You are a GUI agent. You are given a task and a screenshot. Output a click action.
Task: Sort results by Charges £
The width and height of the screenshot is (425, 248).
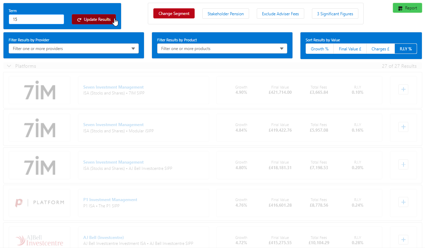381,49
